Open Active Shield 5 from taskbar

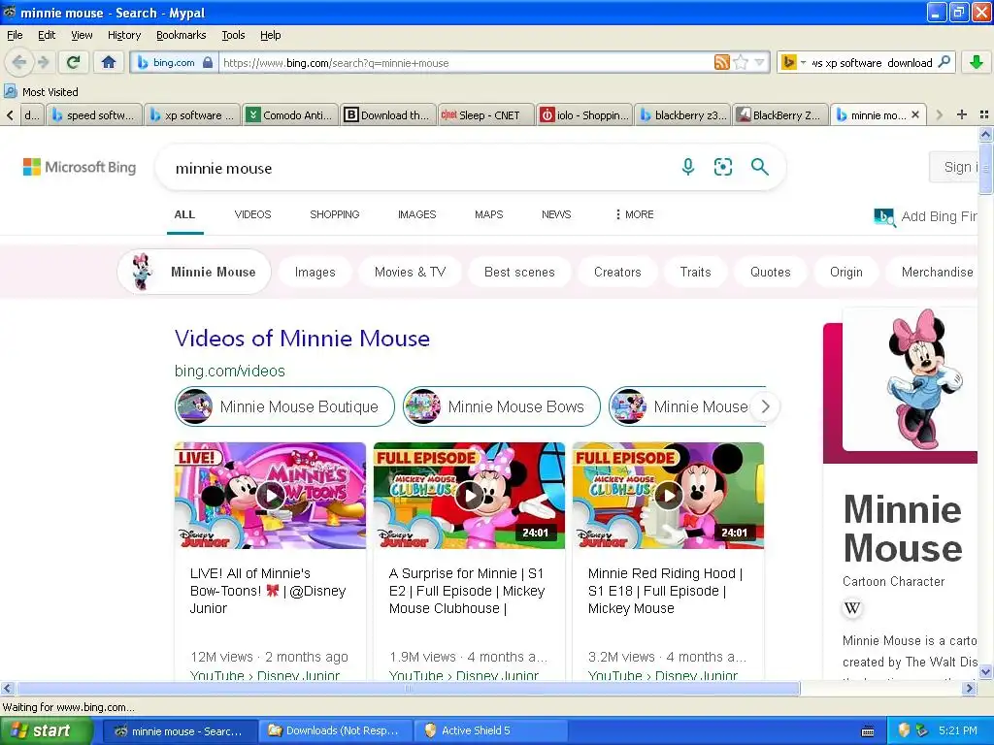[x=490, y=731]
